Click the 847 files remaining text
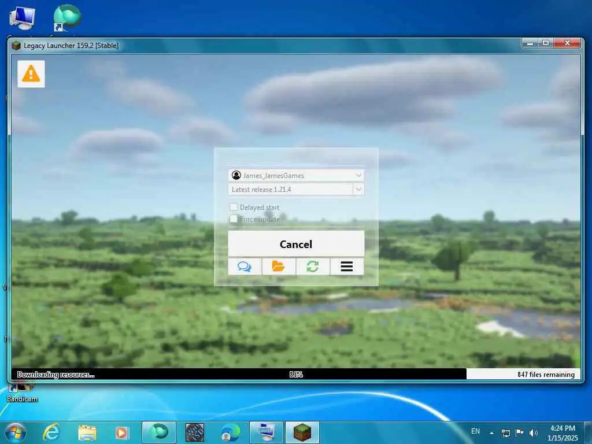592x444 pixels. tap(546, 375)
